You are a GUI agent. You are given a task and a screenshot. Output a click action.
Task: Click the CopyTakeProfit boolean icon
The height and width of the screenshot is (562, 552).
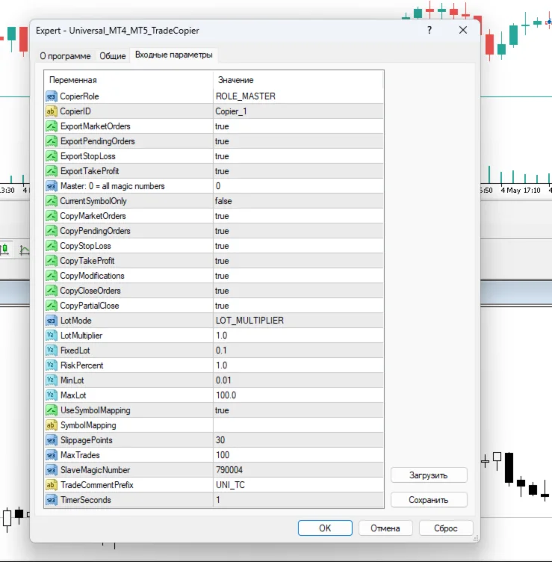52,261
